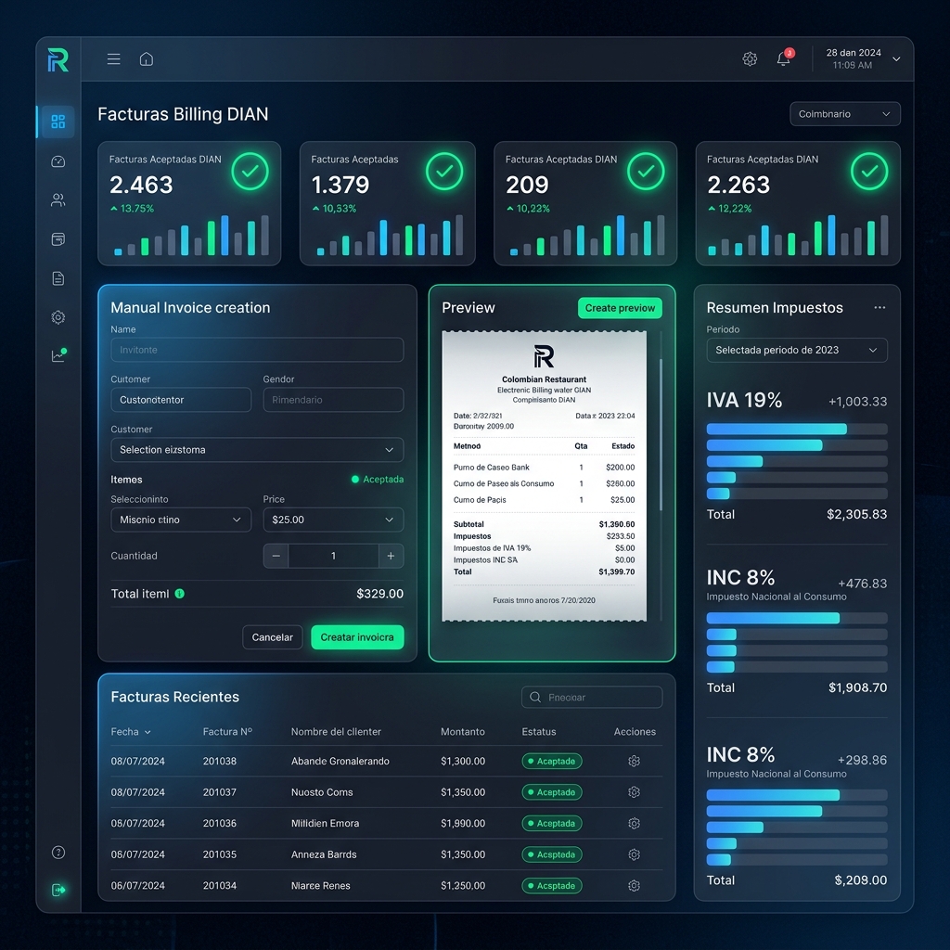Select the dashboard grid icon in sidebar
950x950 pixels.
tap(58, 122)
